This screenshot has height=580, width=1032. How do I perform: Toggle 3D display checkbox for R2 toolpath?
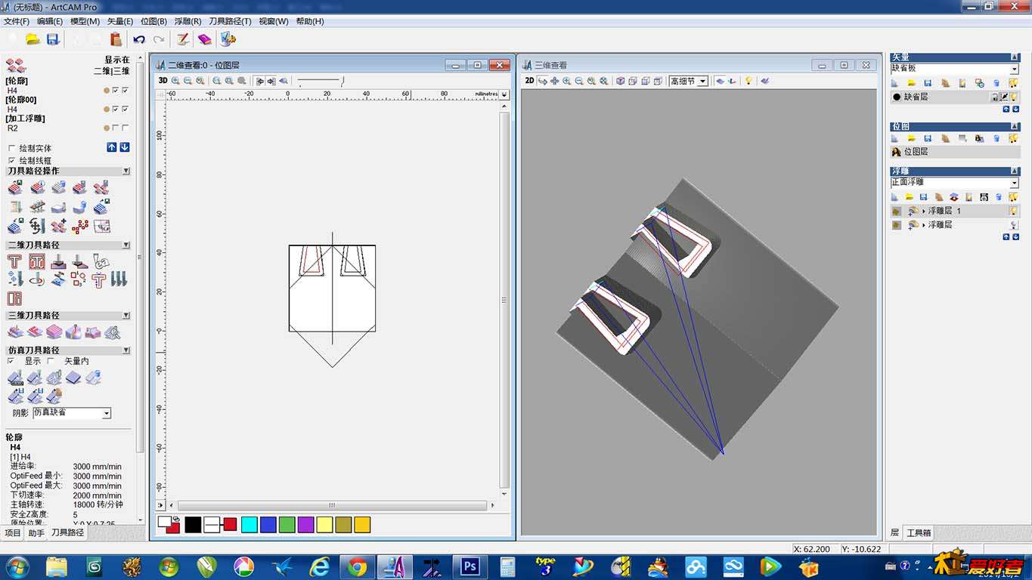click(x=125, y=128)
